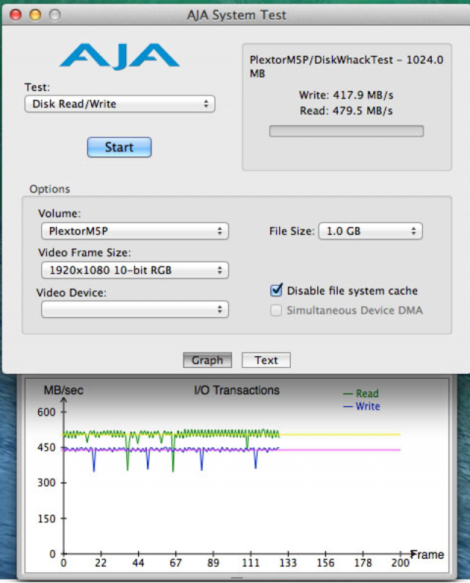The width and height of the screenshot is (470, 583).
Task: Click the 300 value on the y-axis
Action: tap(46, 482)
